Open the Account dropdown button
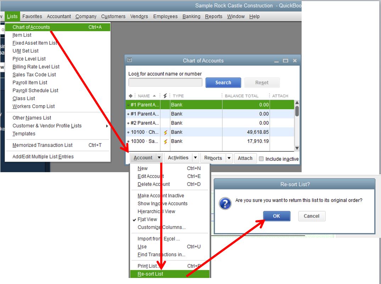Screen dimensions: 381x284 (146, 158)
